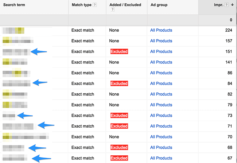The height and width of the screenshot is (163, 237).
Task: Click None status in 157 impressions row
Action: coord(114,41)
